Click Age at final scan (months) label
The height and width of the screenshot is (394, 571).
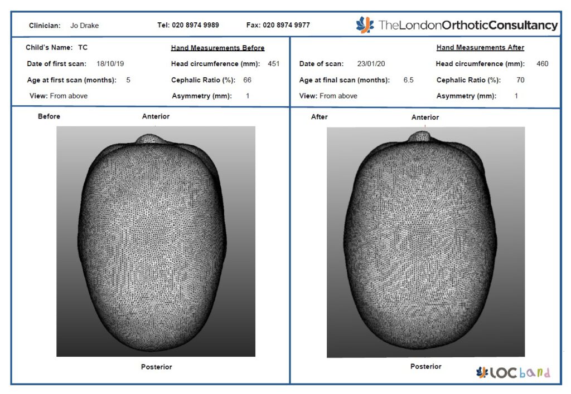[344, 80]
